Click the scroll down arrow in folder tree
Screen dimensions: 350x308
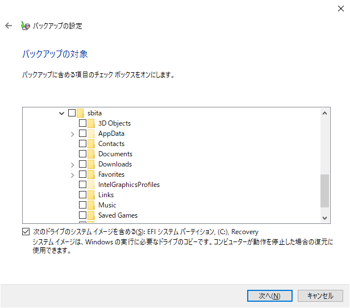(325, 218)
